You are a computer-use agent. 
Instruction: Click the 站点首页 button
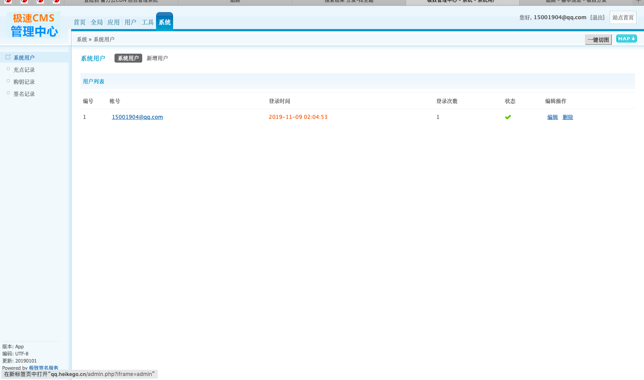click(x=623, y=17)
